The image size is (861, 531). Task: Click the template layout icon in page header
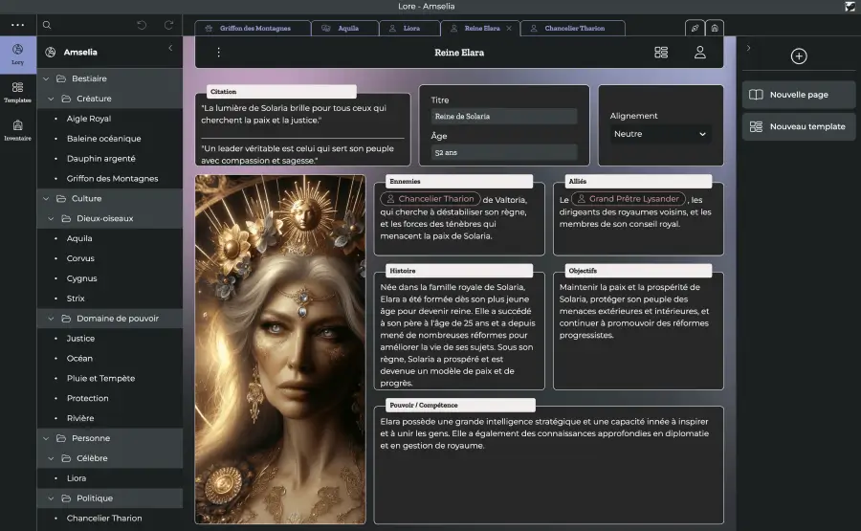[x=661, y=53]
